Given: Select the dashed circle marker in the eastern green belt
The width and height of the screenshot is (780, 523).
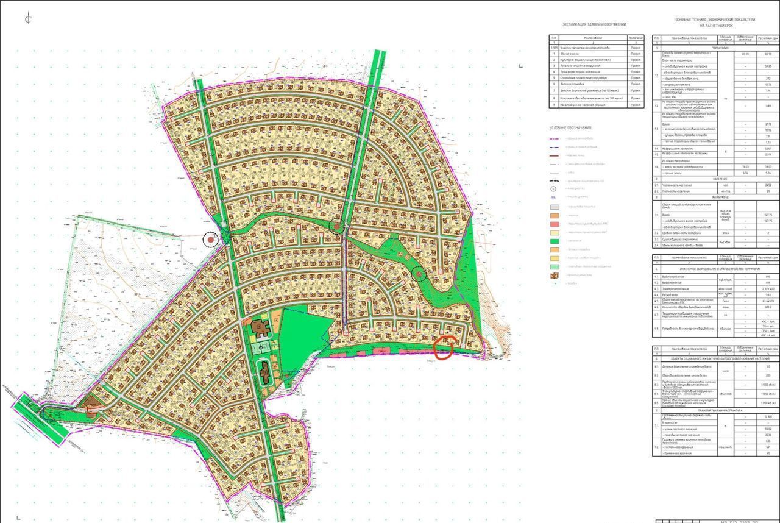Looking at the screenshot, I should 419,274.
